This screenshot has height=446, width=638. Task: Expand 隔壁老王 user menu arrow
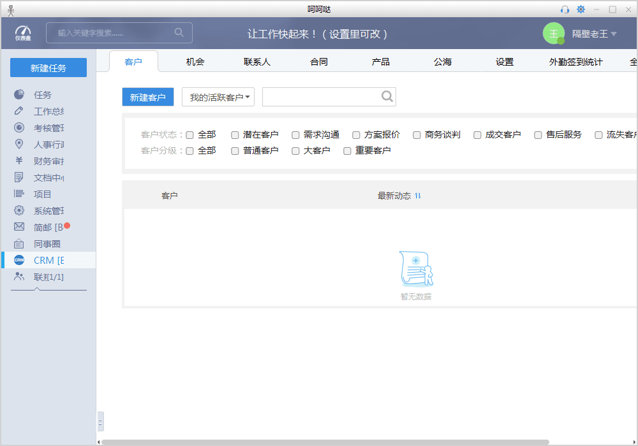tap(614, 34)
